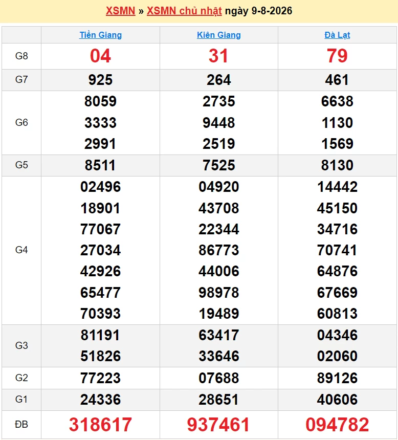Click the ĐB row label
Image resolution: width=398 pixels, height=440 pixels.
[x=21, y=425]
